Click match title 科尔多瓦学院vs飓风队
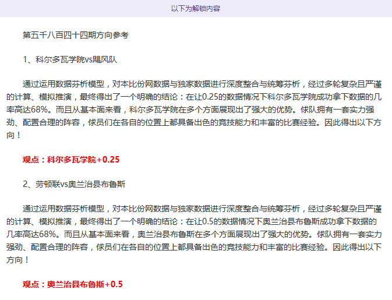The height and width of the screenshot is (300, 392). point(70,59)
